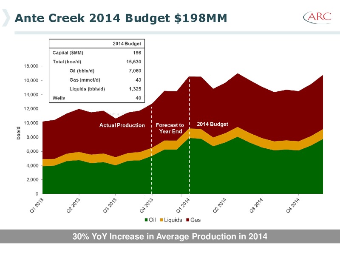Image resolution: width=340 pixels, height=255 pixels.
Task: Click the '18,000' y-axis label
Action: (31, 66)
